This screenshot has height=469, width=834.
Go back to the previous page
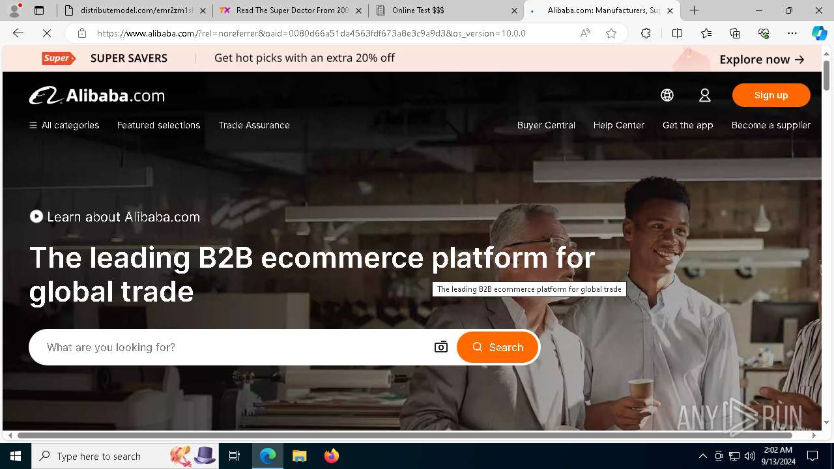tap(18, 33)
